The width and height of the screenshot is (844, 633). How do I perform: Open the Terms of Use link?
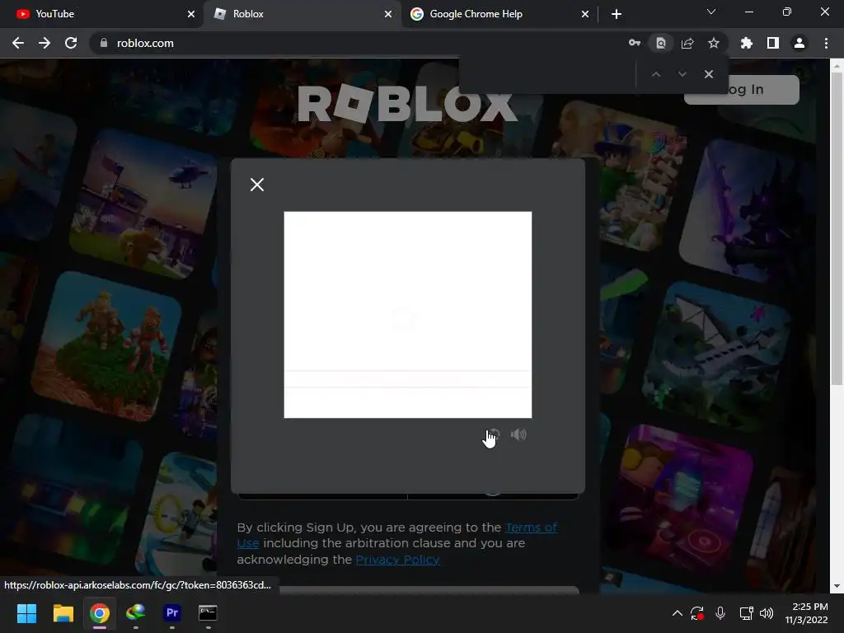pyautogui.click(x=532, y=527)
